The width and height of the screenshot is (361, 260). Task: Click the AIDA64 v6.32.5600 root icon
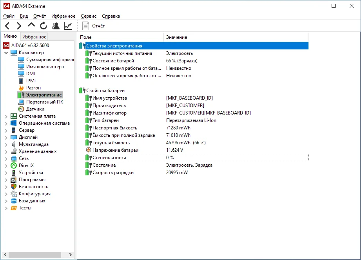click(6, 45)
